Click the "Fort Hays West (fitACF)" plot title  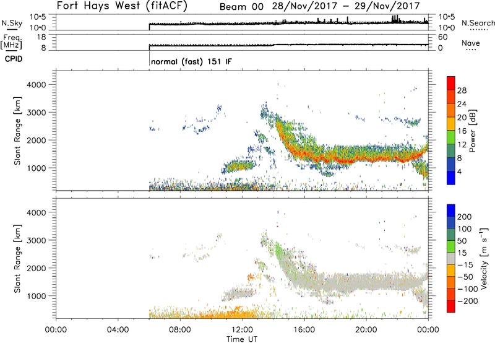[x=122, y=6]
